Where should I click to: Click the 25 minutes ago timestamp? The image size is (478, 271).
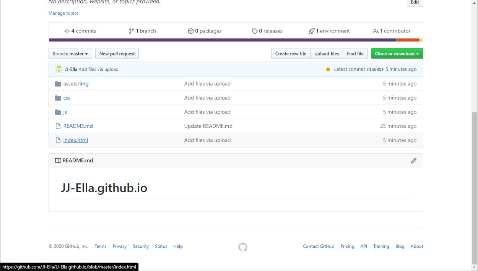(398, 126)
